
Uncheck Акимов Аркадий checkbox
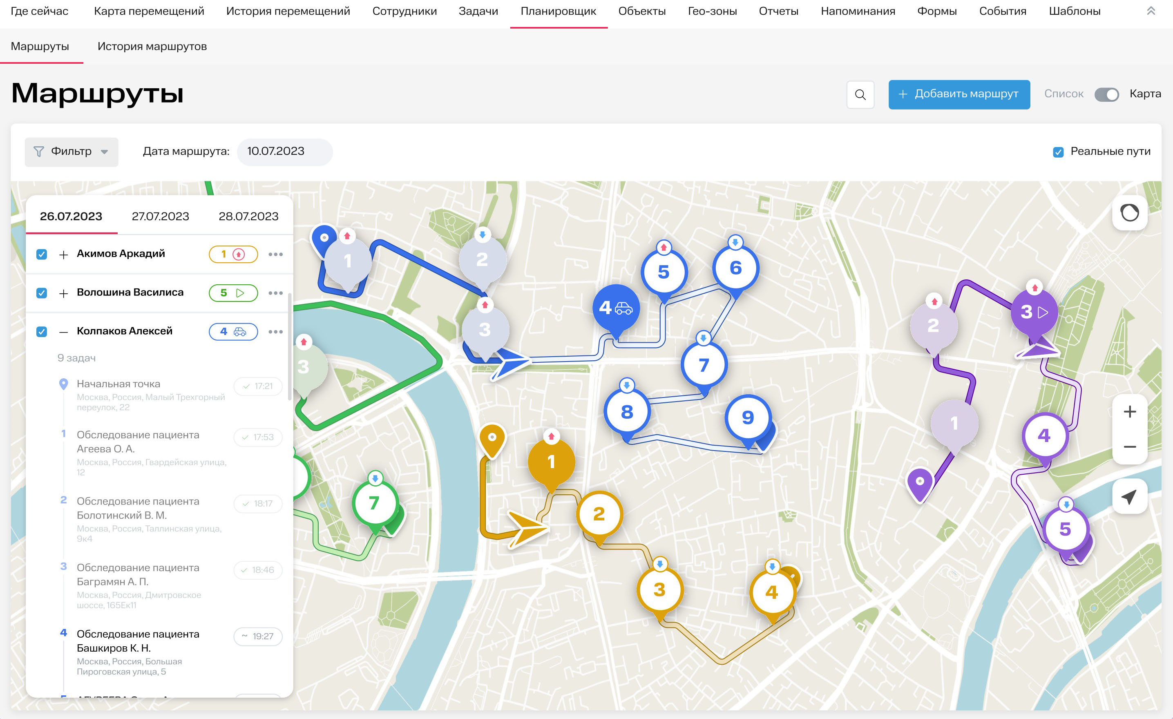pos(42,254)
